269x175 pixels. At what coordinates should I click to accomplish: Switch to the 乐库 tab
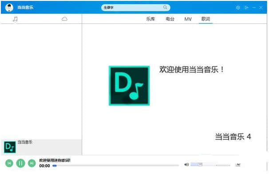click(150, 19)
